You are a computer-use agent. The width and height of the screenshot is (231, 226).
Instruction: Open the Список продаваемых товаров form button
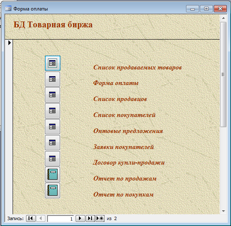coord(52,63)
